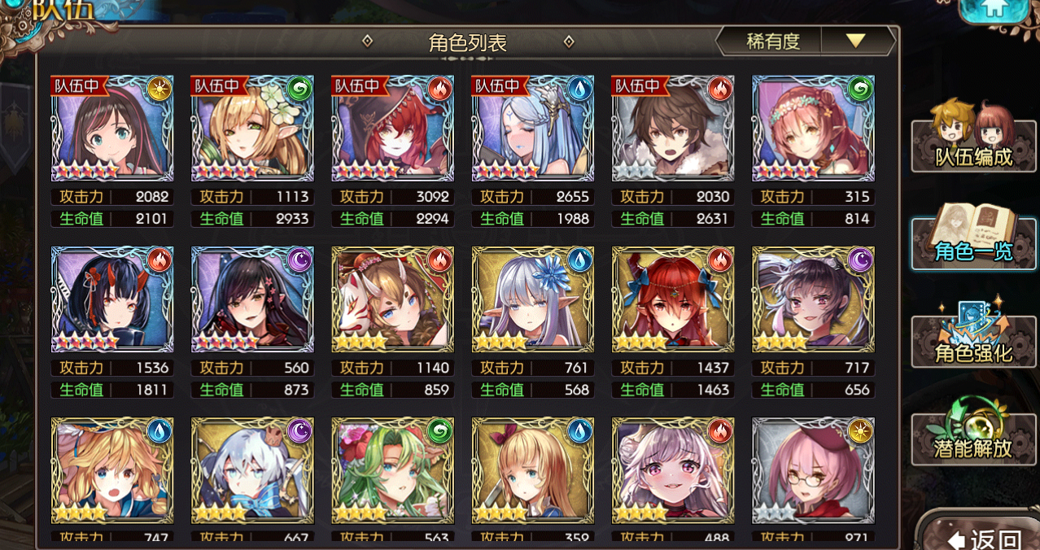Select the 稀有度 sort label
This screenshot has height=550, width=1040.
tap(773, 41)
